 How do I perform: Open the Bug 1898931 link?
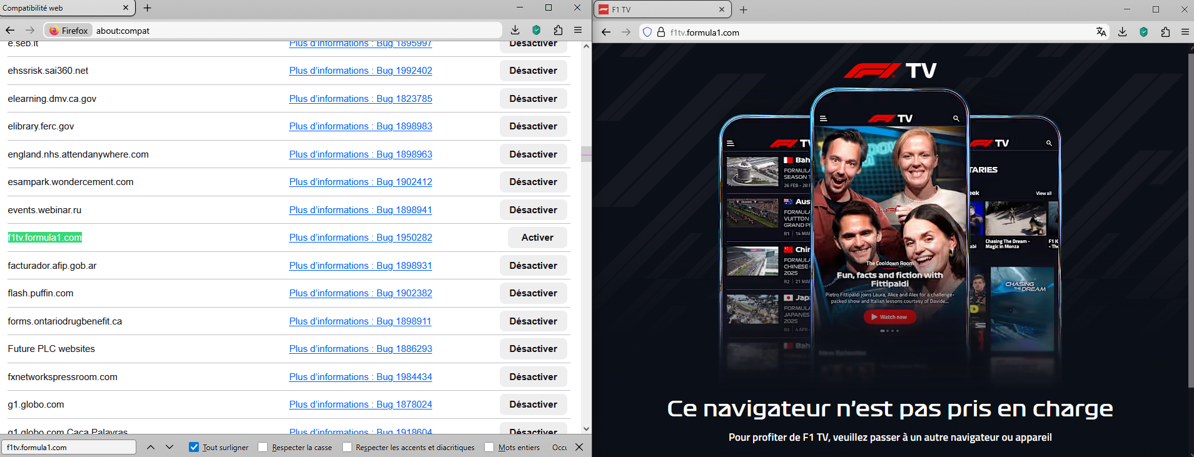pos(361,266)
